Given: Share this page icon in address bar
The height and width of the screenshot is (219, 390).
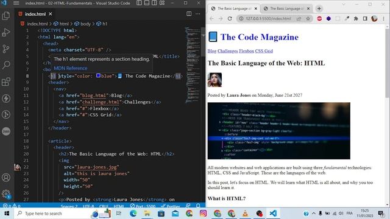Looking at the screenshot, I should tap(299, 19).
